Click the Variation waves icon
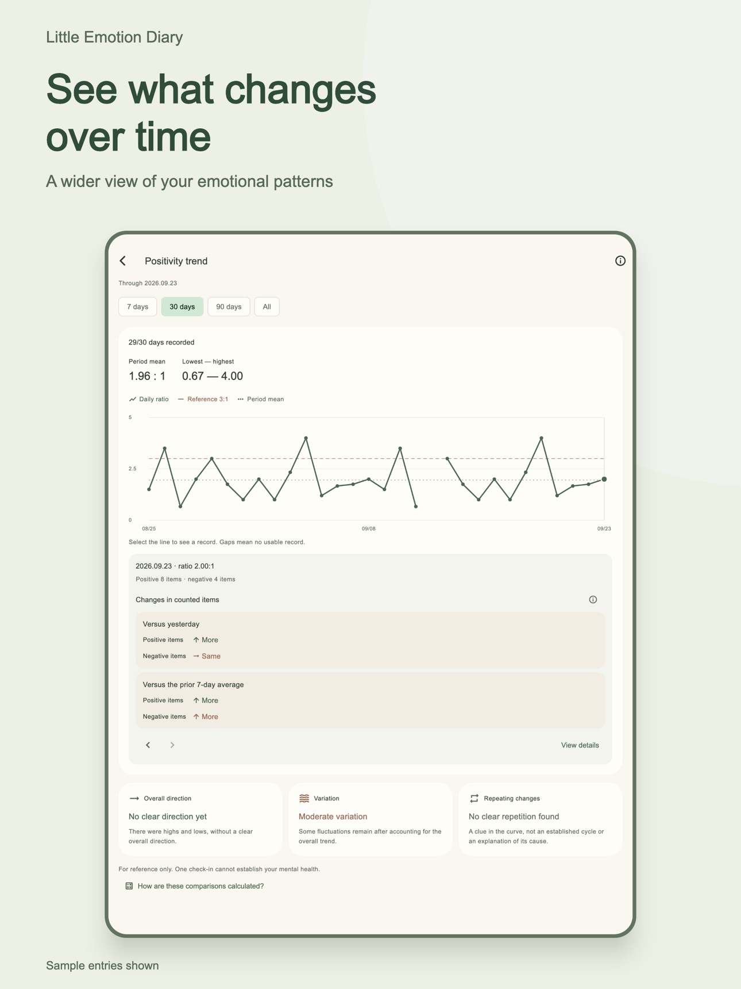The image size is (741, 989). (304, 798)
